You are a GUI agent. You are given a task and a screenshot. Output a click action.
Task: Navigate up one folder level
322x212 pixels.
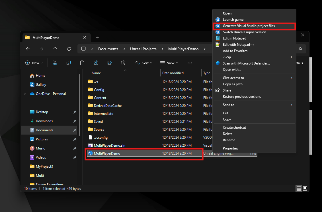pos(55,49)
